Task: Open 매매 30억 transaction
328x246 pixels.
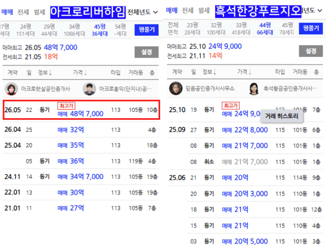Action: (71, 192)
